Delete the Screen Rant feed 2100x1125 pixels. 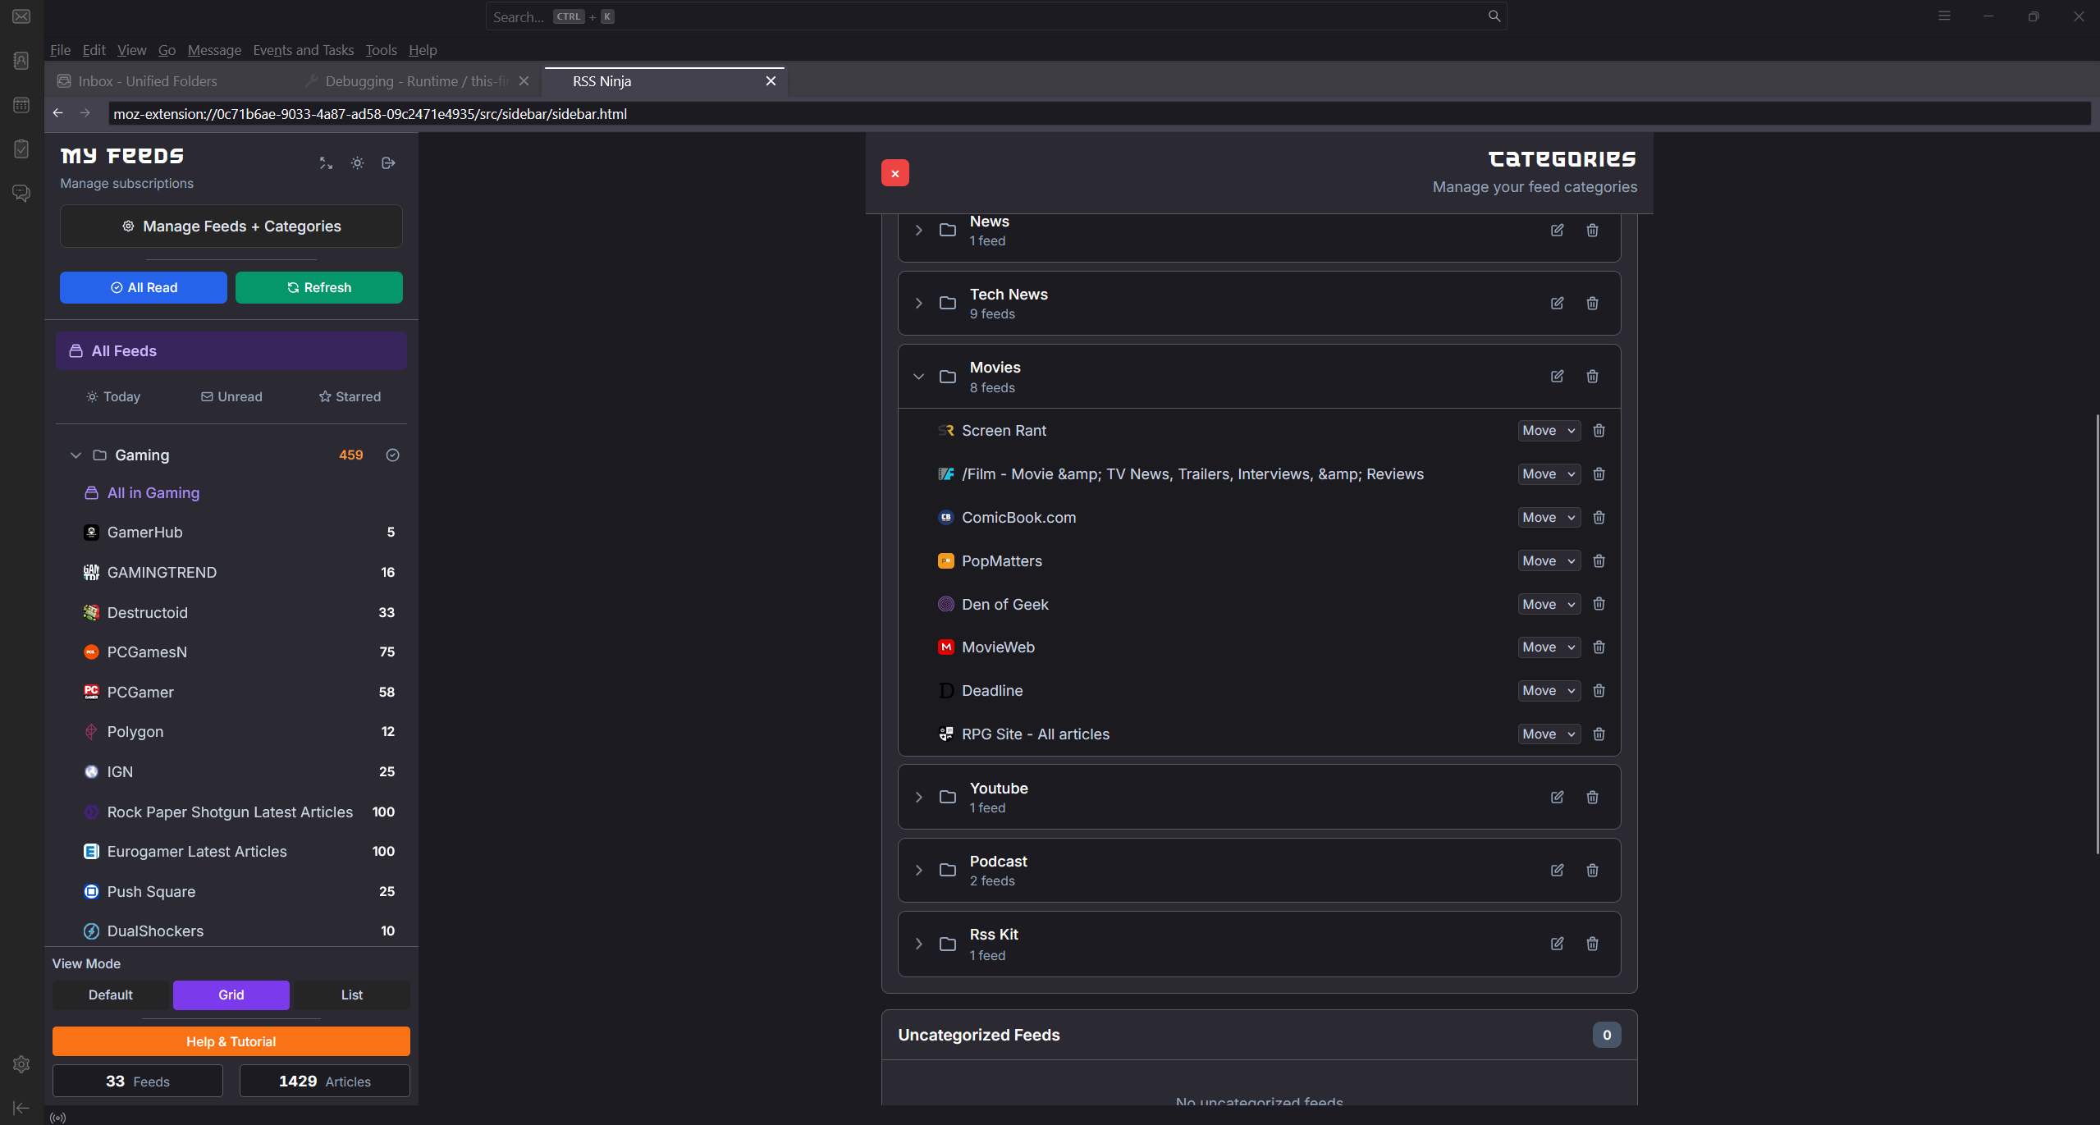[x=1599, y=431]
